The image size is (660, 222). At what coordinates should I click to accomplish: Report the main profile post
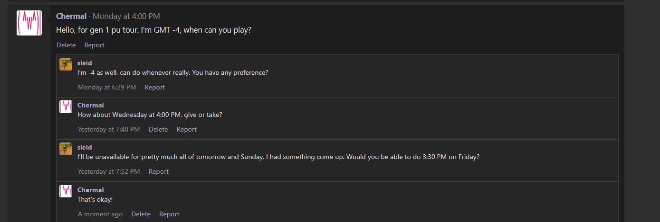click(x=94, y=45)
